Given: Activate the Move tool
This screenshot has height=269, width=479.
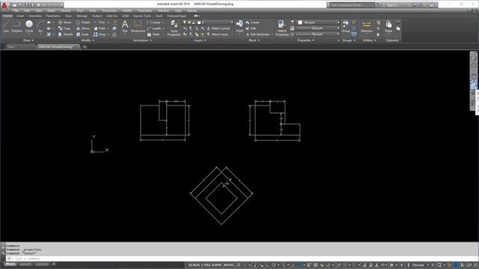Looking at the screenshot, I should coord(65,22).
